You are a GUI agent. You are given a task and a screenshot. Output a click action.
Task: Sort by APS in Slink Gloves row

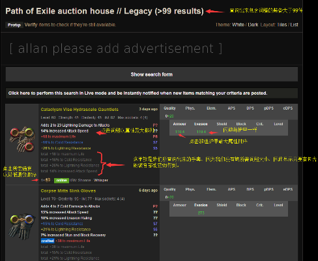point(231,189)
